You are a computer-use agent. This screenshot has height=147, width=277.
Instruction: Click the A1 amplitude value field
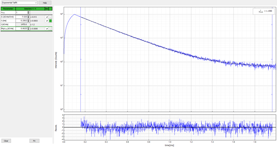21,17
